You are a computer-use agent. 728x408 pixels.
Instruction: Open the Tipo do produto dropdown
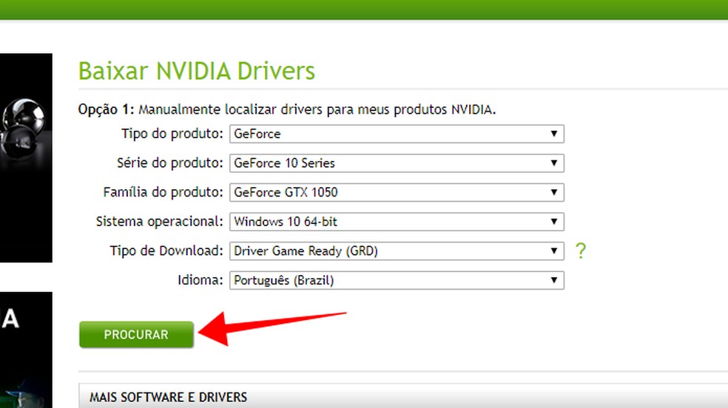(397, 134)
